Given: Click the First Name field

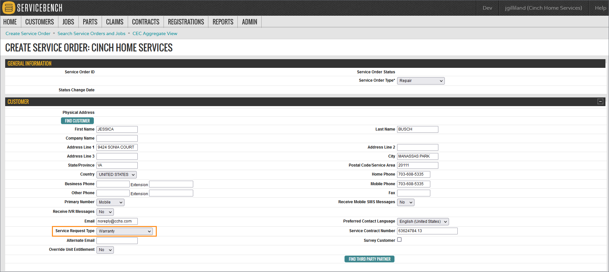Looking at the screenshot, I should 117,129.
